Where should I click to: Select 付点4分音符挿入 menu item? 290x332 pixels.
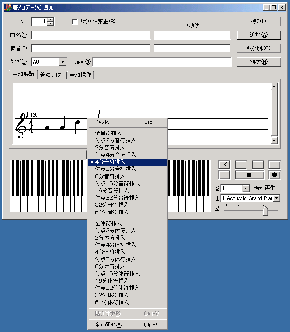127,155
